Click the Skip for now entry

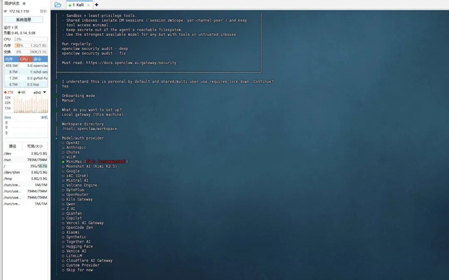(x=77, y=270)
